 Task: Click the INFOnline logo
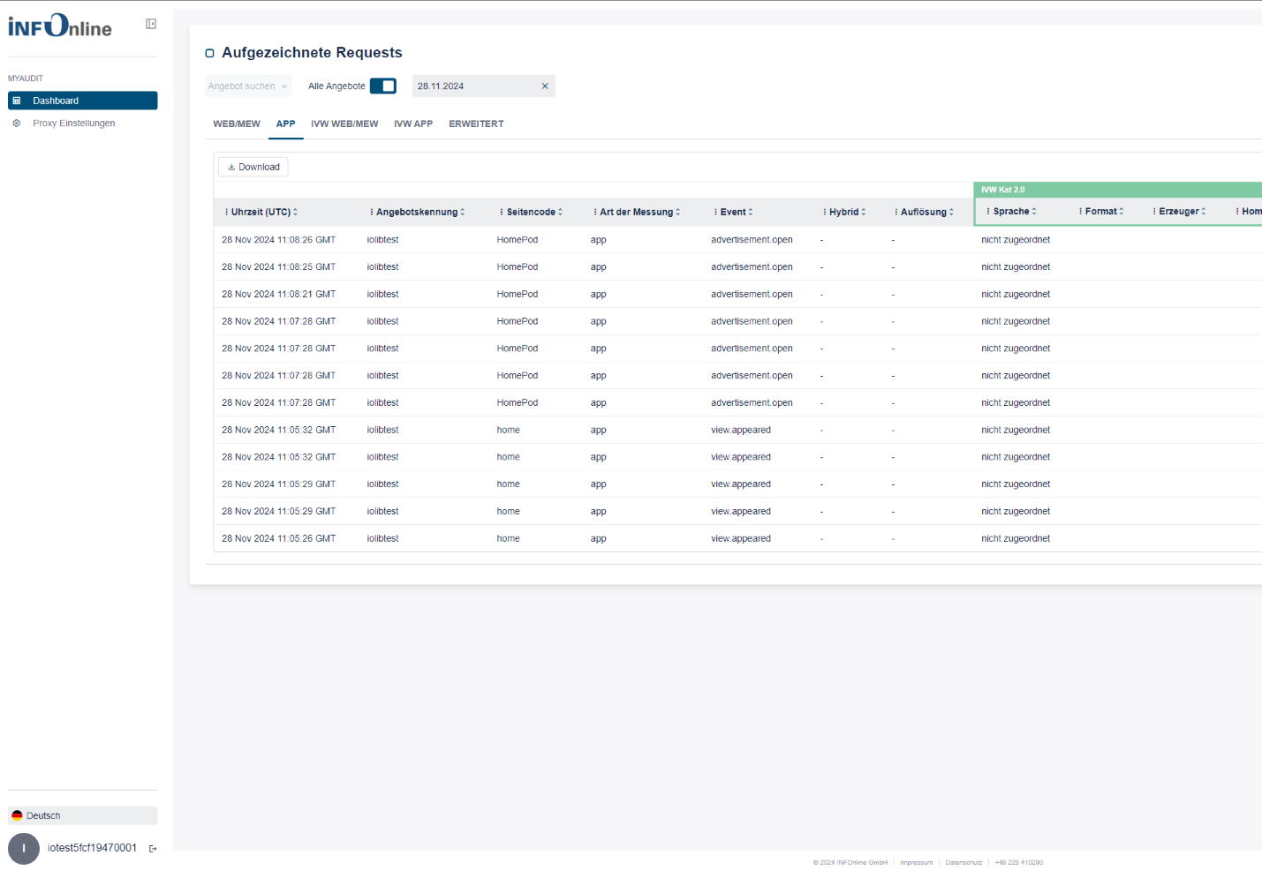tap(60, 26)
